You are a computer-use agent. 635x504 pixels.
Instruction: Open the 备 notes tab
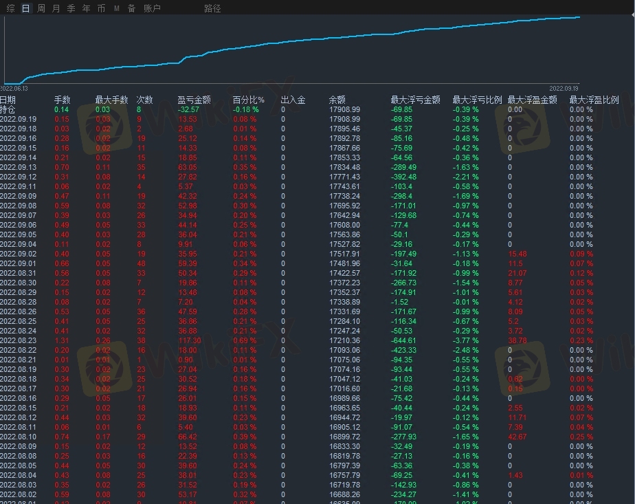click(131, 8)
